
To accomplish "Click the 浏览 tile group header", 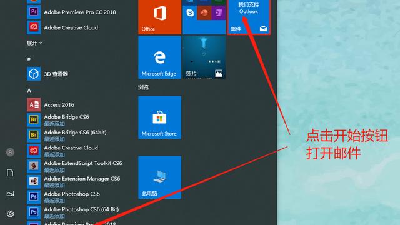I will coord(143,87).
